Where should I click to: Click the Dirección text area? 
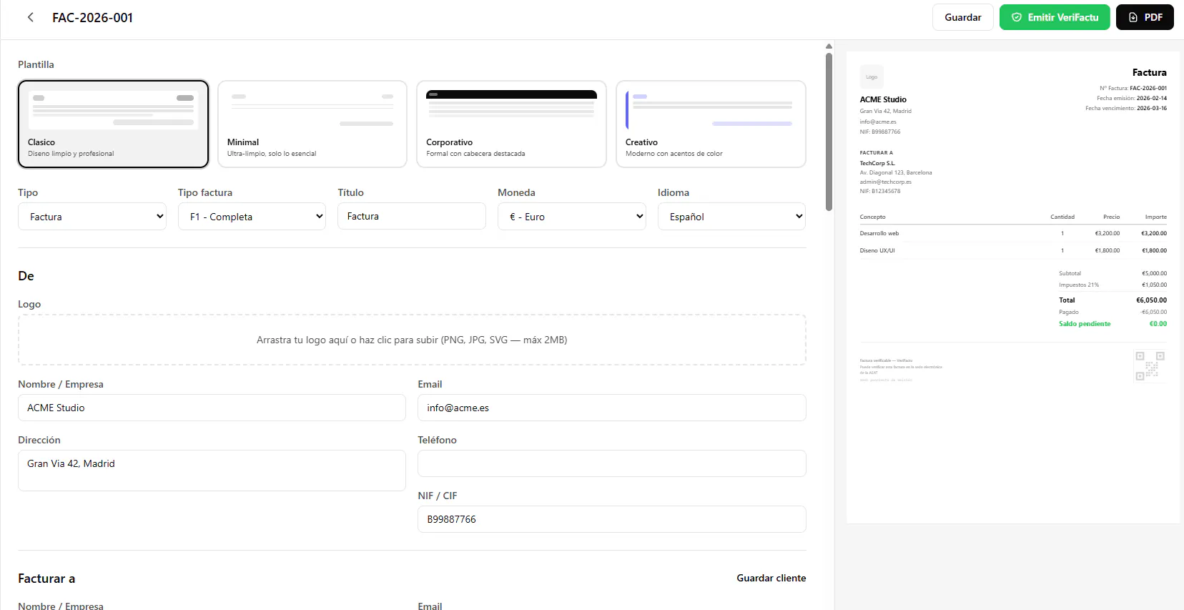212,471
